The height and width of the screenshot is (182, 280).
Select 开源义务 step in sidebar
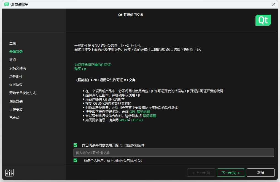[x=16, y=52]
